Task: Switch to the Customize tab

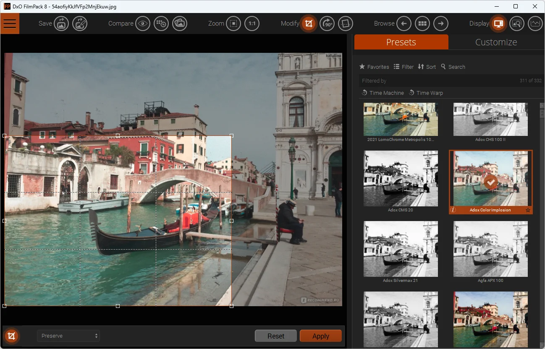Action: point(496,42)
